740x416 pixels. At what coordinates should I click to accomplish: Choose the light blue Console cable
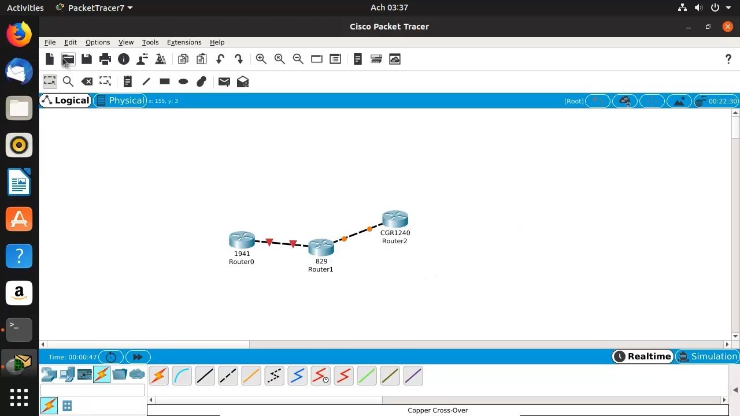tap(182, 376)
